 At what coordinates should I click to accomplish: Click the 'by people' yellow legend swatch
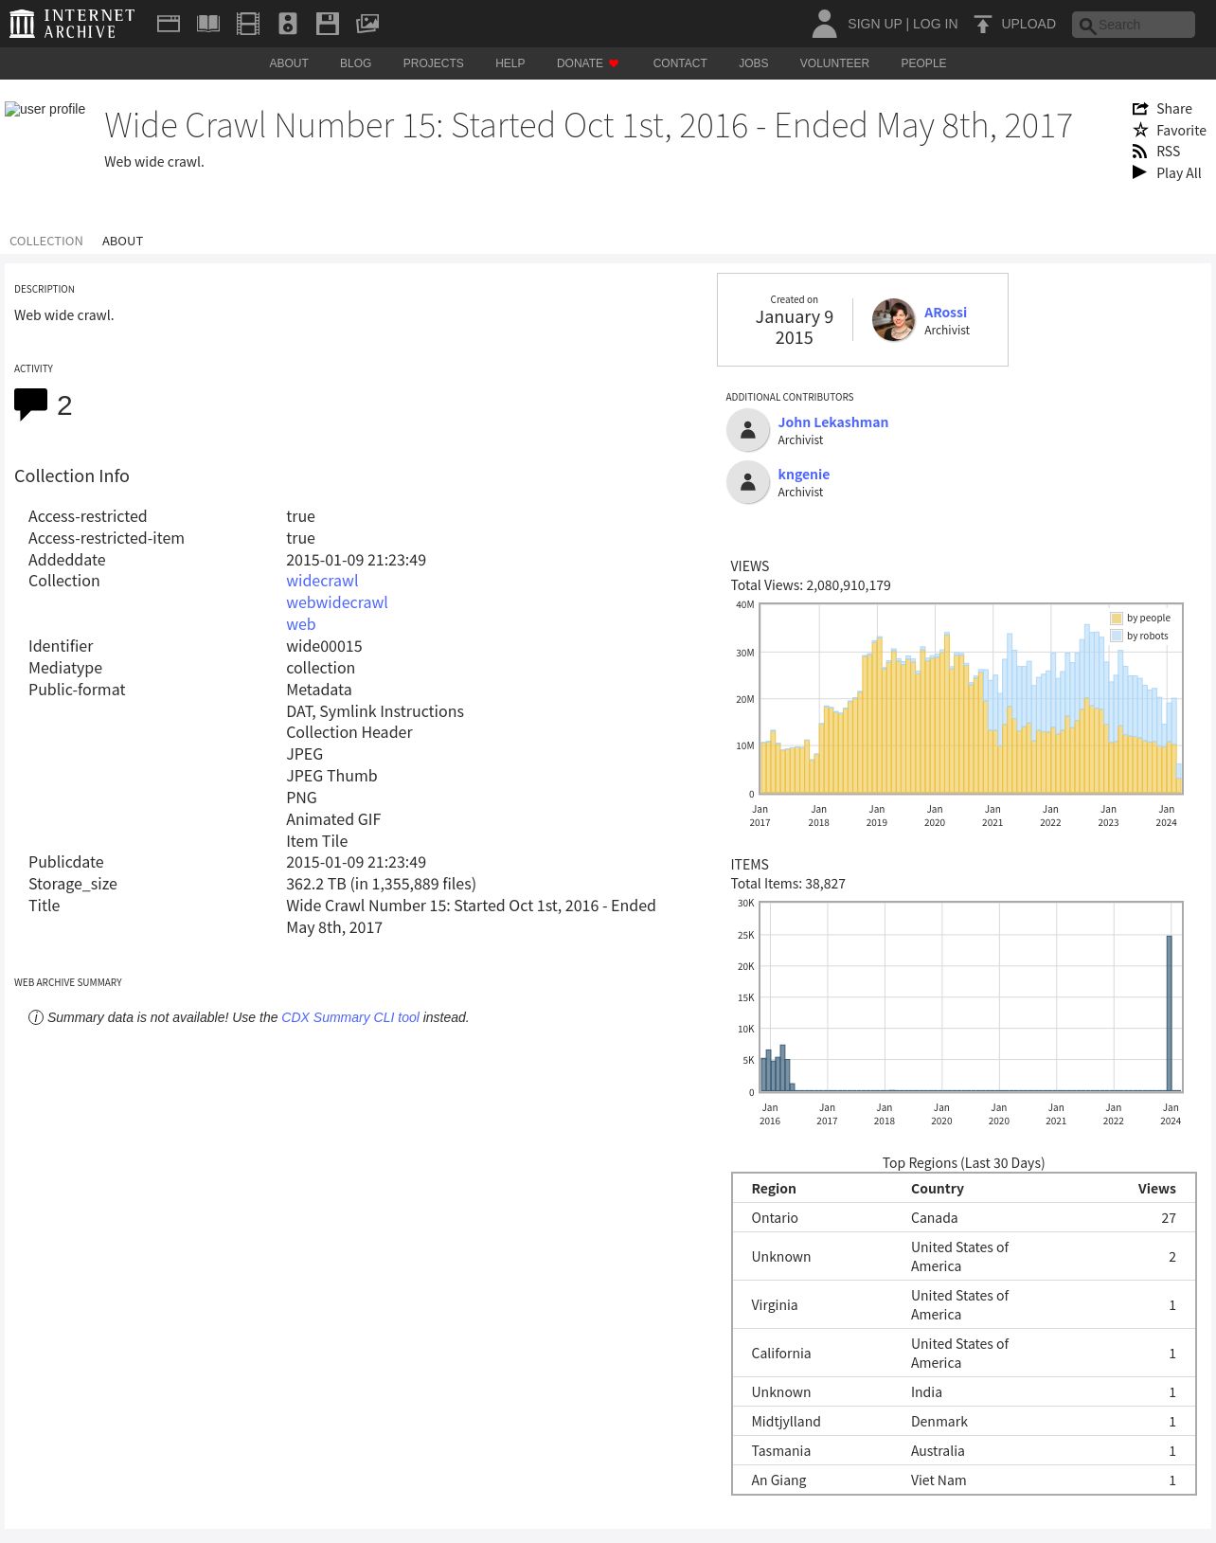coord(1117,619)
